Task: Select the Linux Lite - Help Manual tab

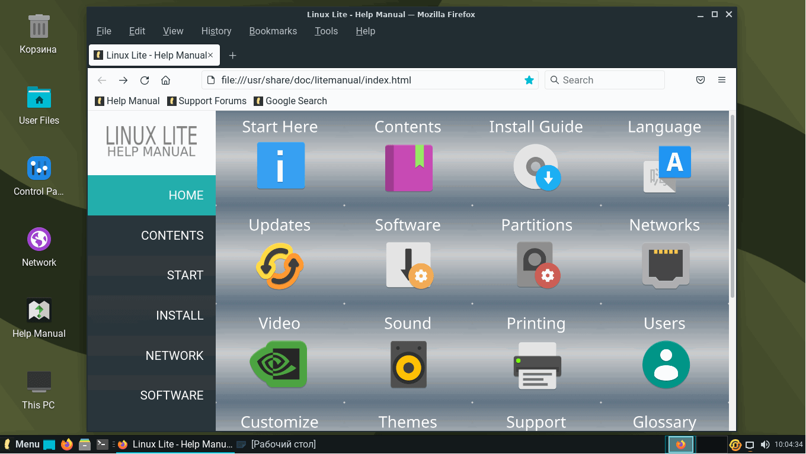Action: point(154,55)
